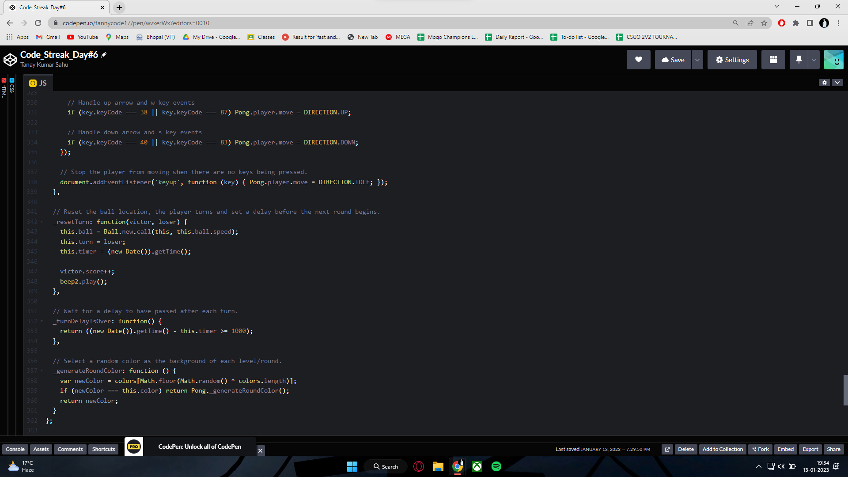This screenshot has width=848, height=477.
Task: Click the pencil icon to rename the pen
Action: click(103, 54)
